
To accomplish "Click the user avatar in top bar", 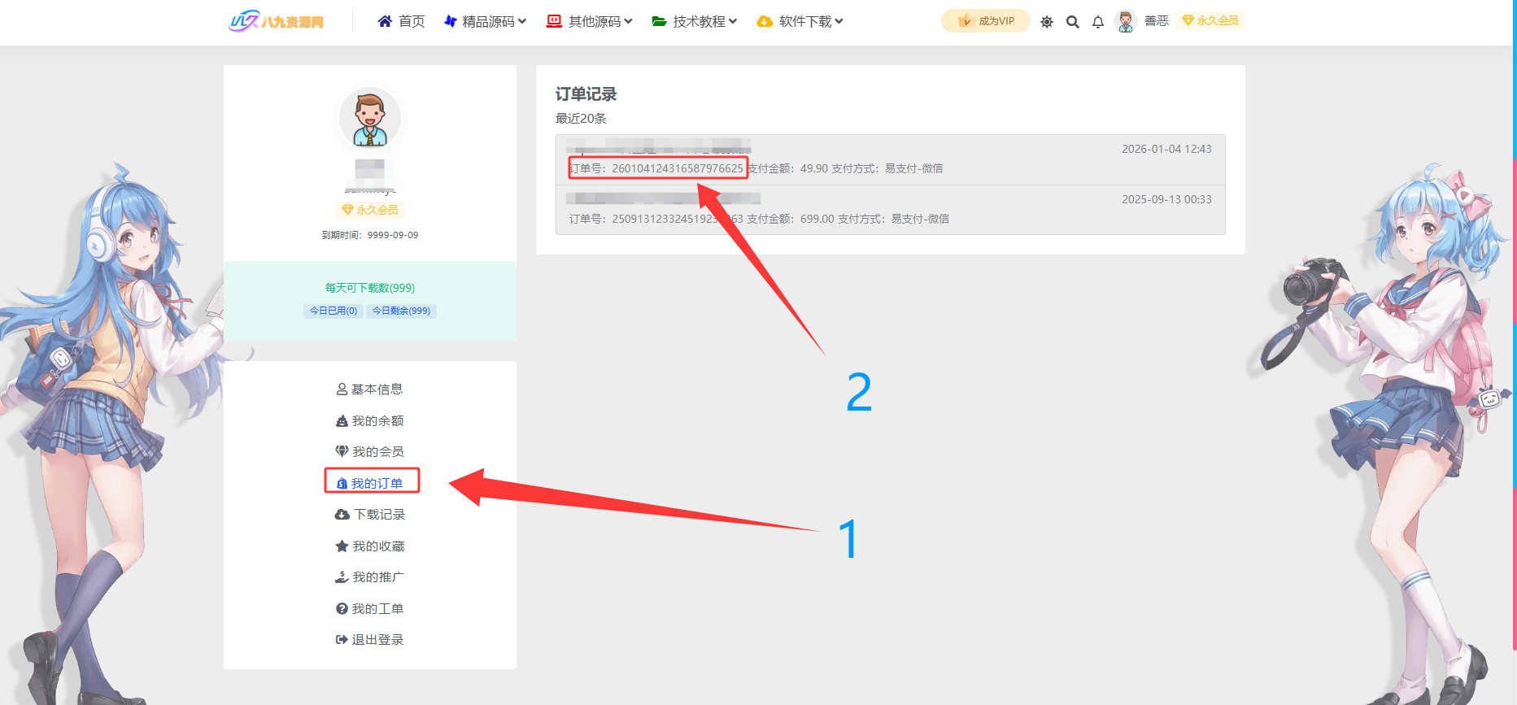I will point(1126,21).
